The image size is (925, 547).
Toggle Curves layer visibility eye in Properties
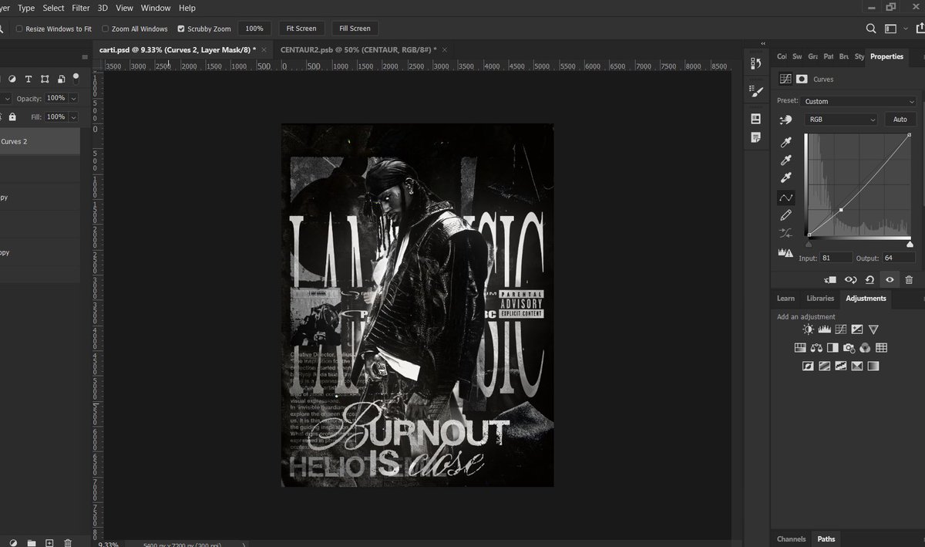(890, 280)
